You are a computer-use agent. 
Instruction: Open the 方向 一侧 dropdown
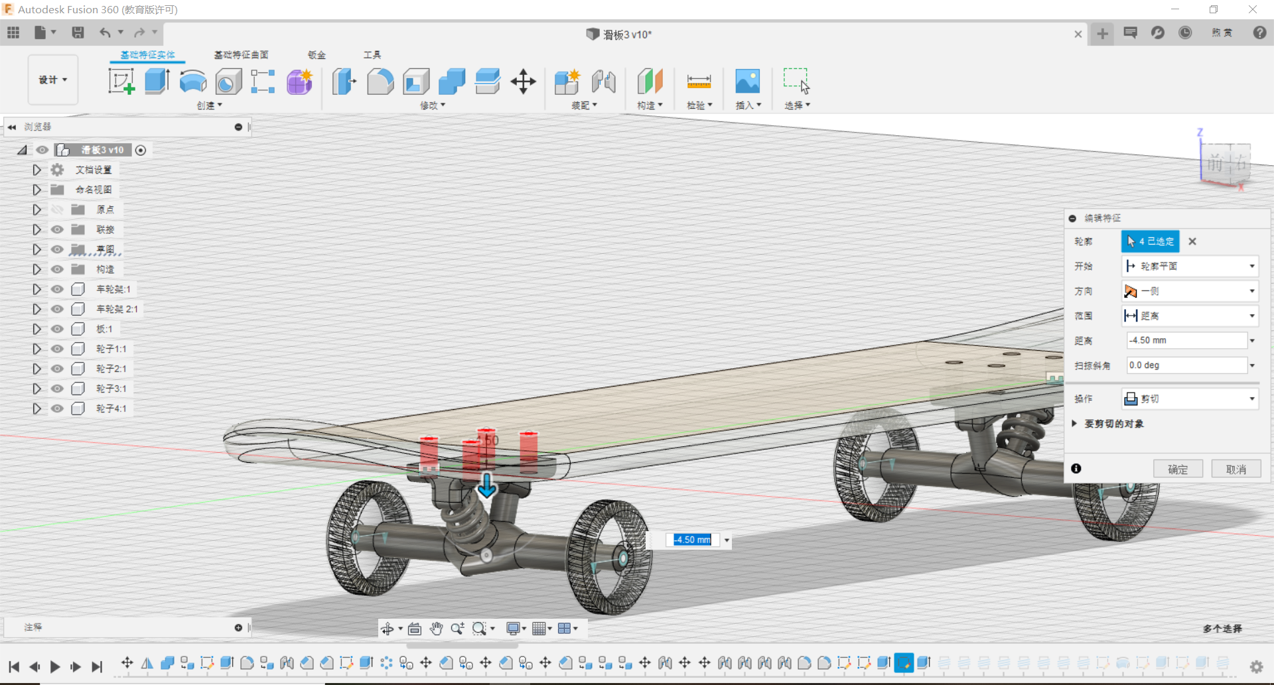coord(1190,291)
